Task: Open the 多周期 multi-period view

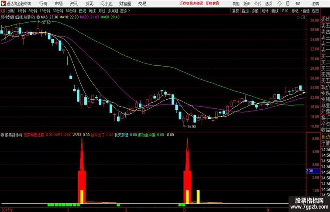Action: (113, 11)
